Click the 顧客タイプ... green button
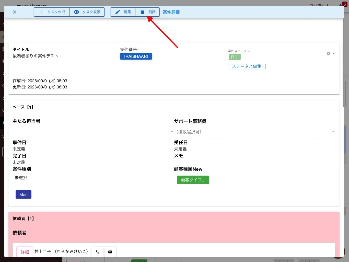Viewport: 349px width, 262px height. [x=193, y=180]
